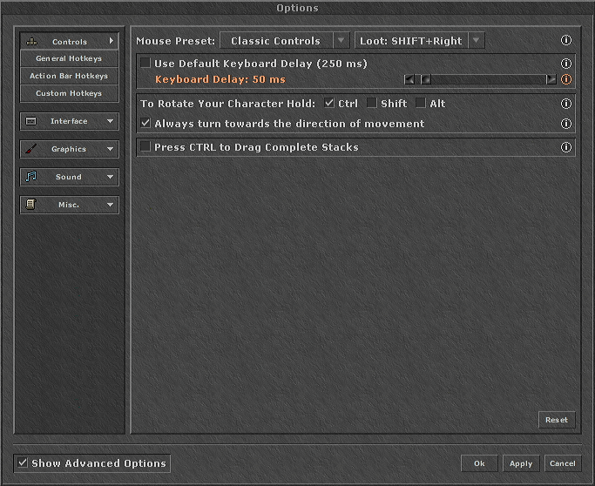Screen dimensions: 595x486
Task: Increase keyboard delay with right arrow
Action: [551, 79]
